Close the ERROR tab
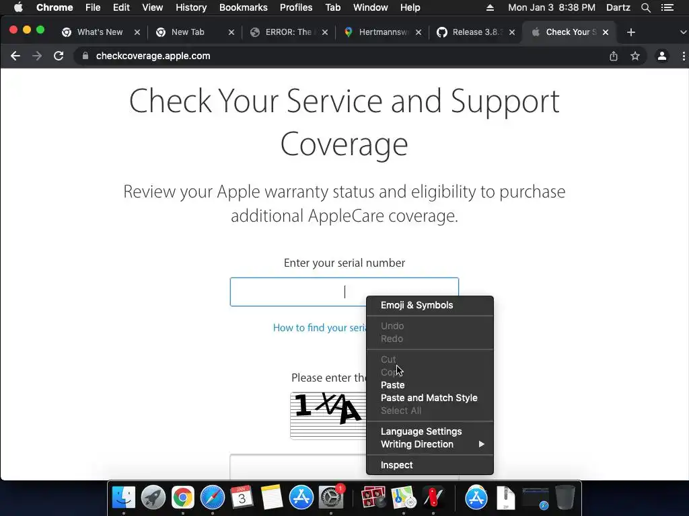The width and height of the screenshot is (689, 516). point(325,32)
